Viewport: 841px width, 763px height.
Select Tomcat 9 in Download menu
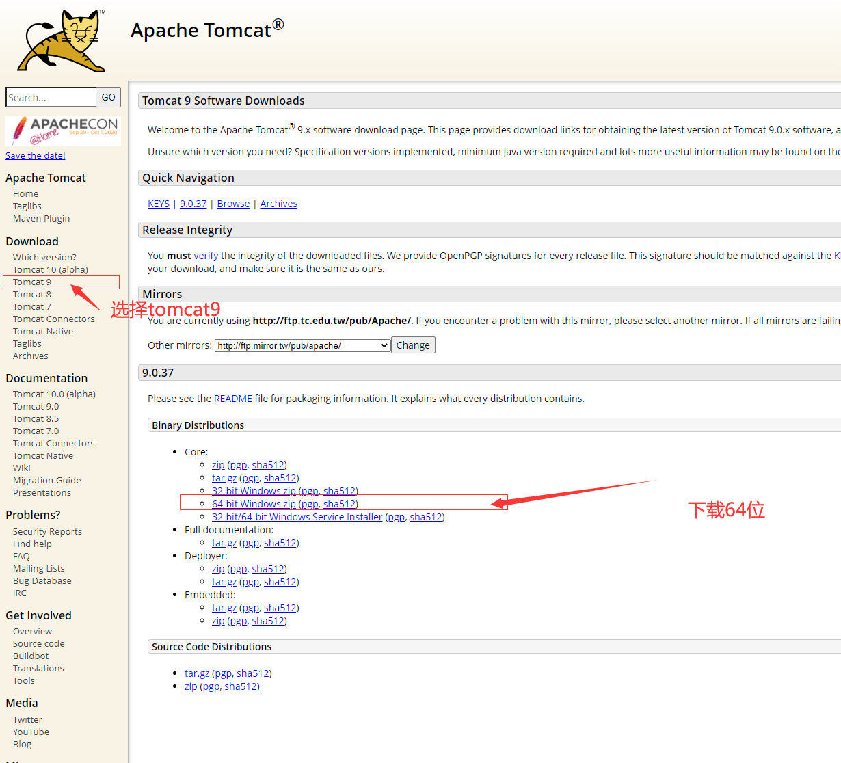(32, 282)
